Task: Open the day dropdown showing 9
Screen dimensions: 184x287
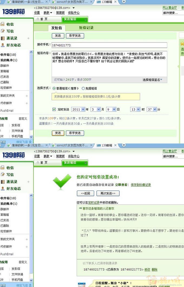Action: [x=111, y=109]
